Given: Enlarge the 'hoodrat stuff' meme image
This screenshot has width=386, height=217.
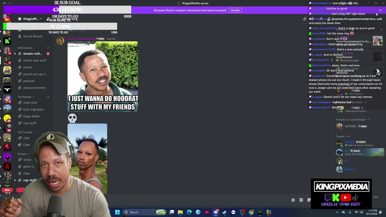Looking at the screenshot, I should [x=103, y=77].
